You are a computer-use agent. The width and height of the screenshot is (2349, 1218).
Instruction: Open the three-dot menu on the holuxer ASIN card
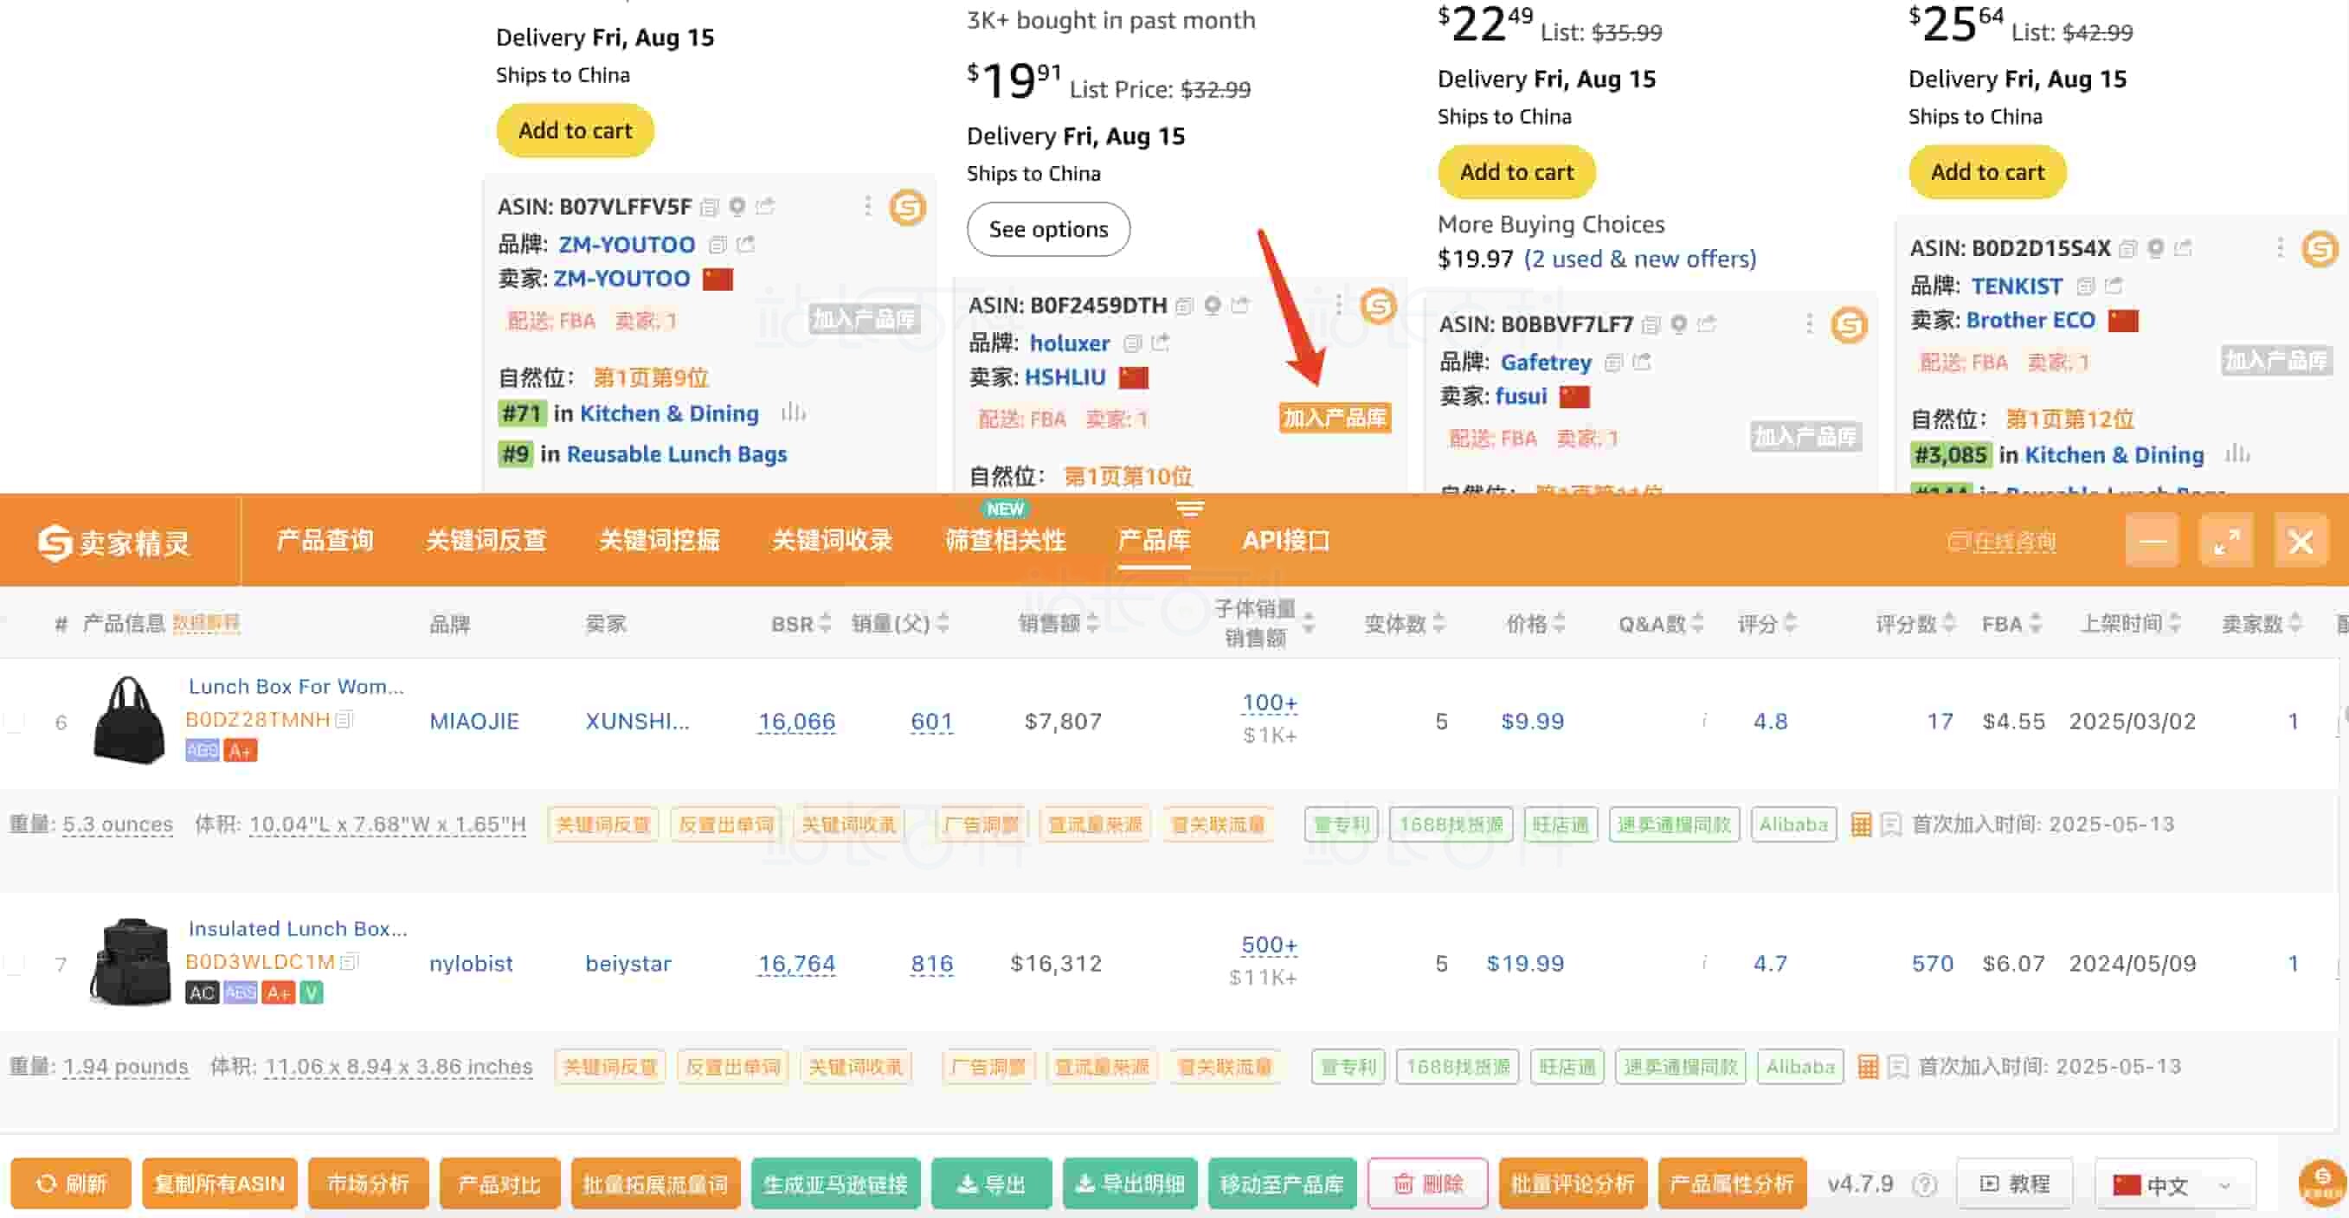1339,304
